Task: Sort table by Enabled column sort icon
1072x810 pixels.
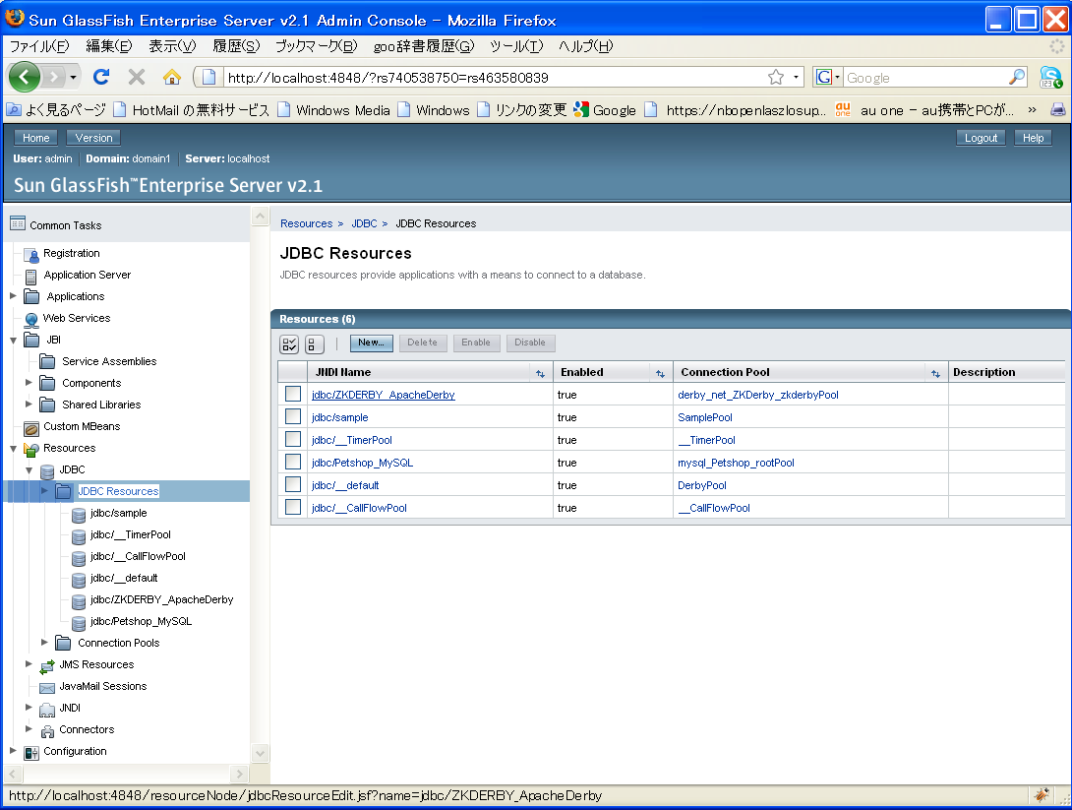Action: click(x=660, y=374)
